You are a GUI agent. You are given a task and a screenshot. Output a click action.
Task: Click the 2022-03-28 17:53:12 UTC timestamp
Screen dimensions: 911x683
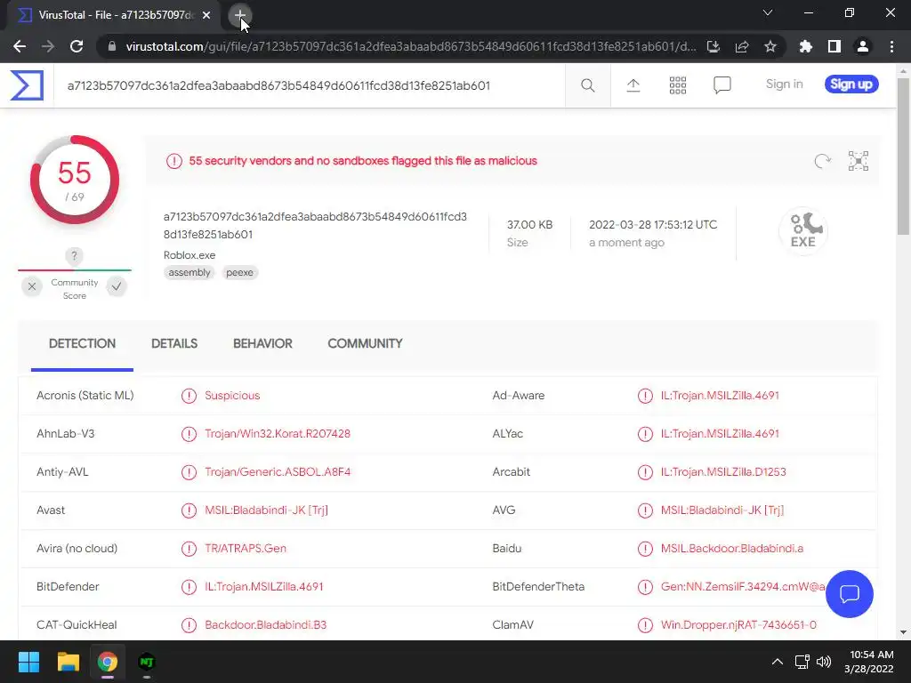(x=653, y=225)
